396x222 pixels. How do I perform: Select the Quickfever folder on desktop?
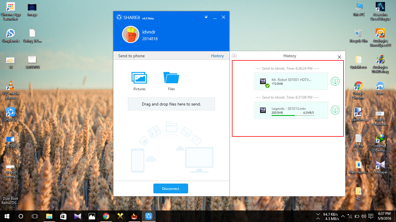(x=359, y=62)
